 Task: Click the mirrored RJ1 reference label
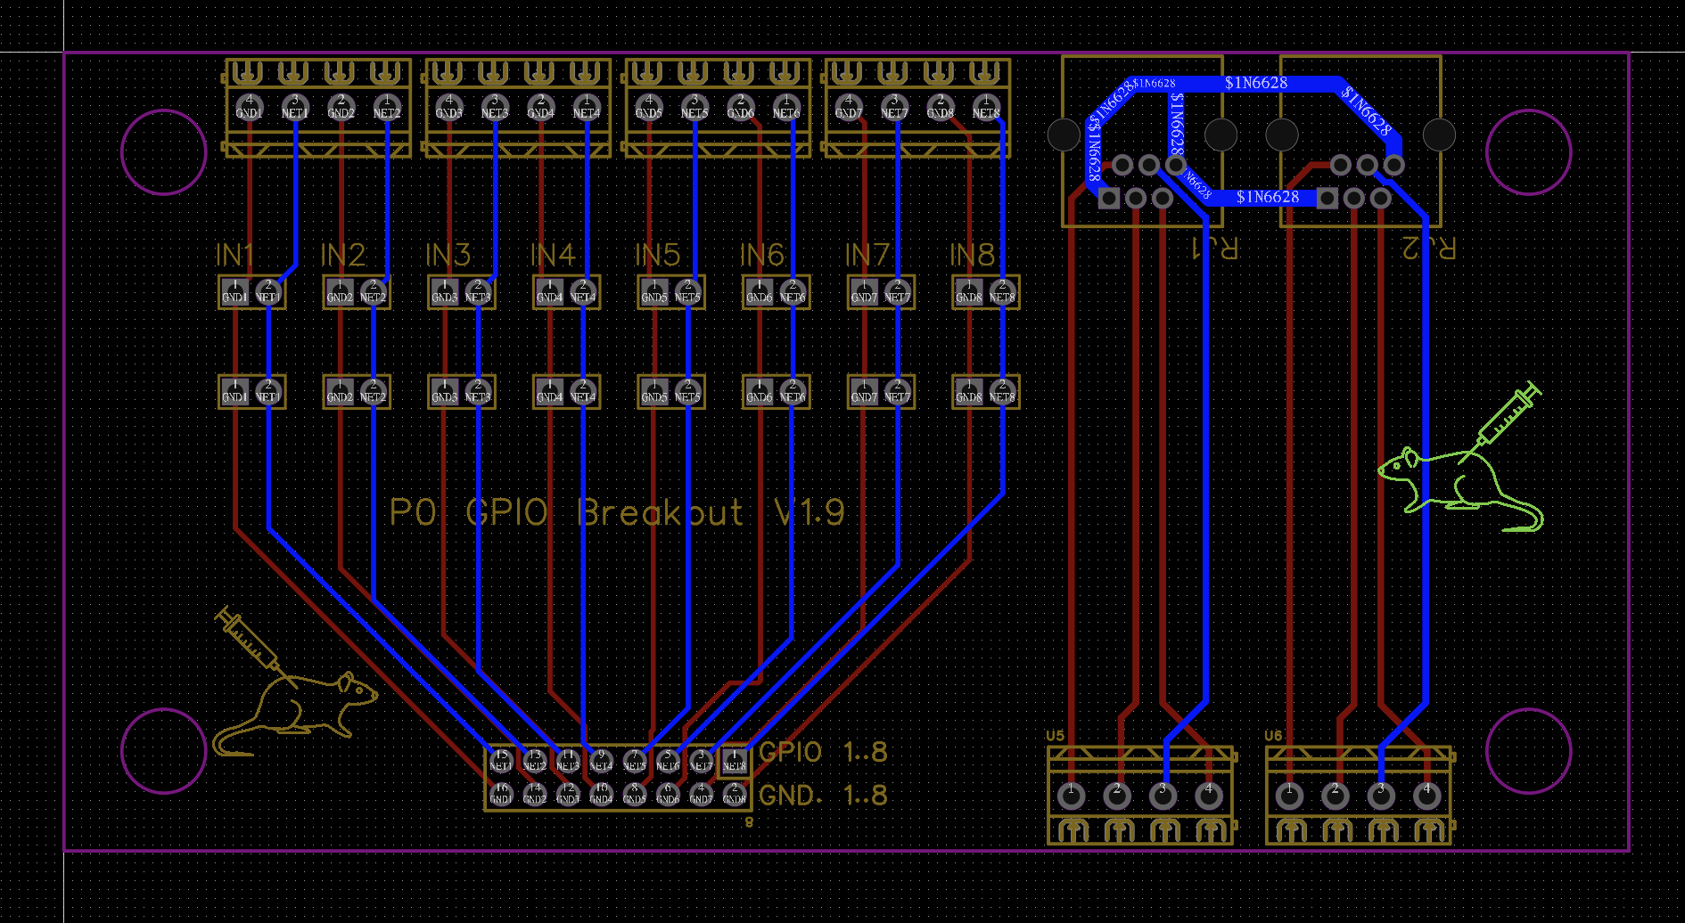(1214, 248)
